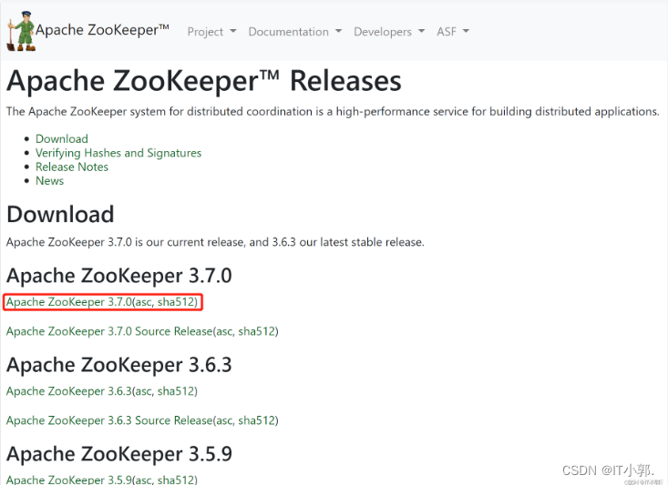668x485 pixels.
Task: Open the Project dropdown menu
Action: point(211,32)
